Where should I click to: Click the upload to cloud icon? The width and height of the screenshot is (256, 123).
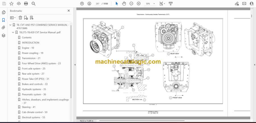(x=19, y=4)
